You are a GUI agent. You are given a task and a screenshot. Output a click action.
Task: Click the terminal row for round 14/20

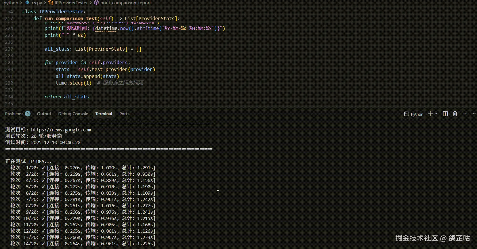83,244
